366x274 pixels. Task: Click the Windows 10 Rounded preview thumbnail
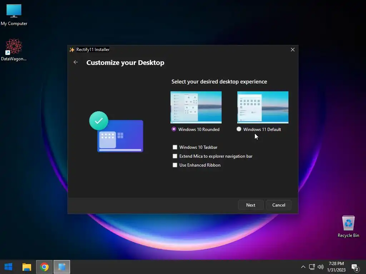pos(196,107)
